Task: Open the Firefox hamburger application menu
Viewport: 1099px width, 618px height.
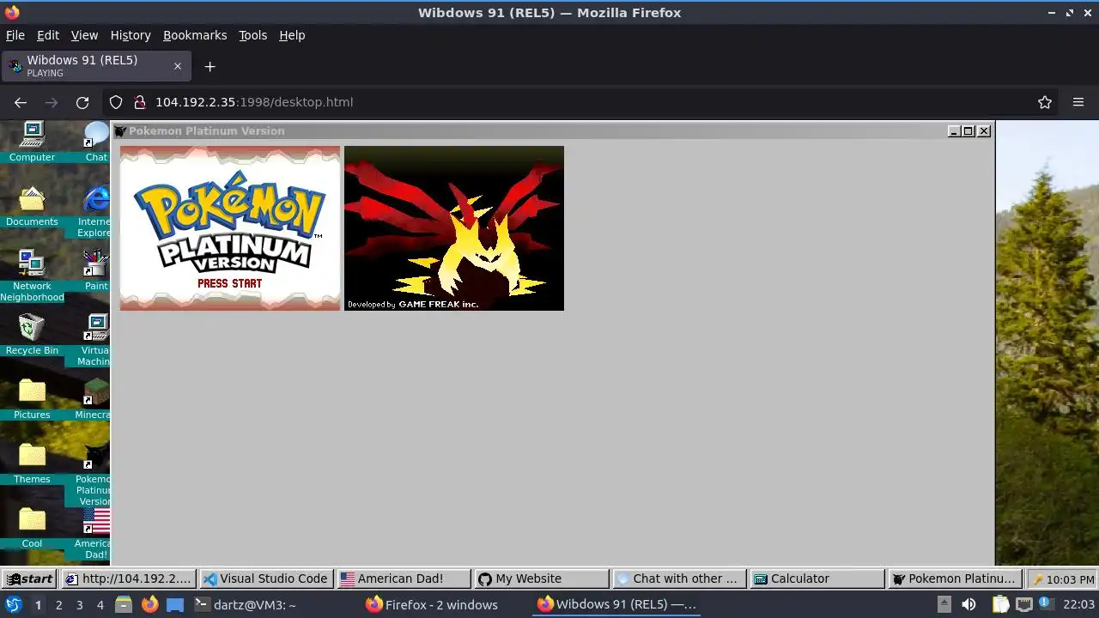Action: [x=1078, y=102]
